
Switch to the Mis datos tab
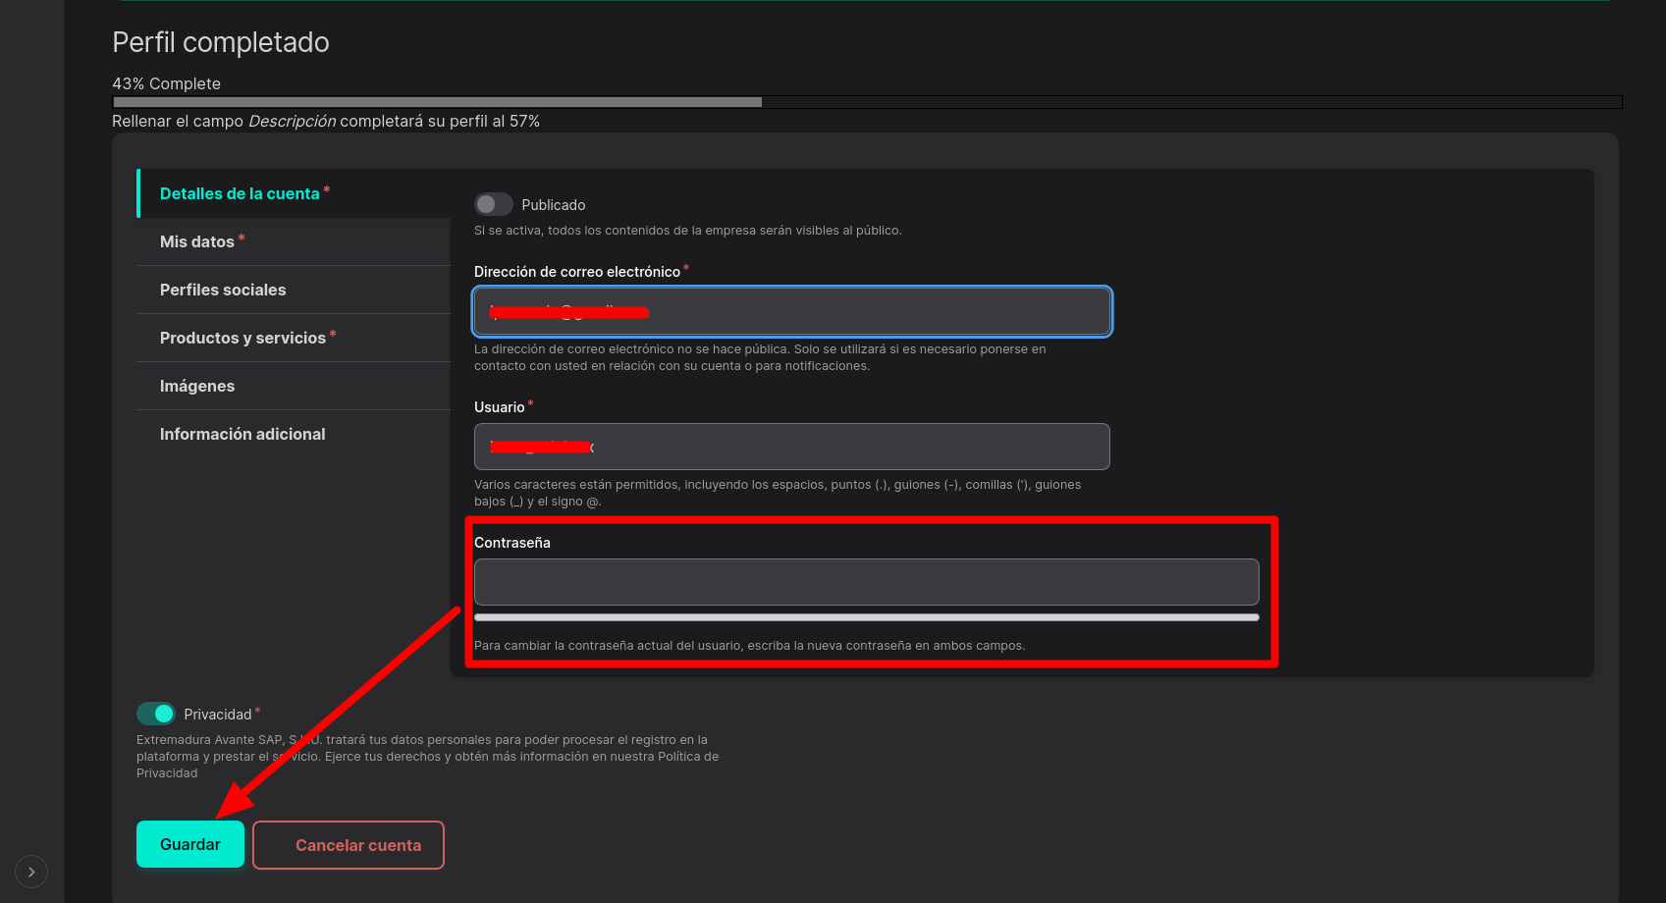tap(197, 241)
